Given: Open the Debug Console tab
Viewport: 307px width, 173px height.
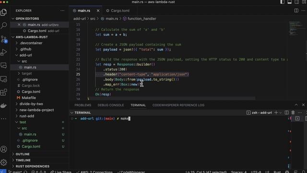Looking at the screenshot, I should click(x=111, y=105).
